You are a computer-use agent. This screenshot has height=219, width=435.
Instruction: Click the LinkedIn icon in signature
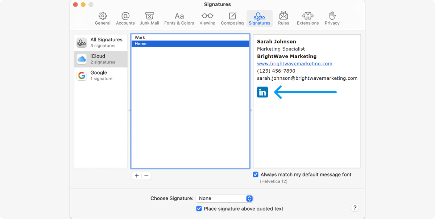[x=262, y=92]
